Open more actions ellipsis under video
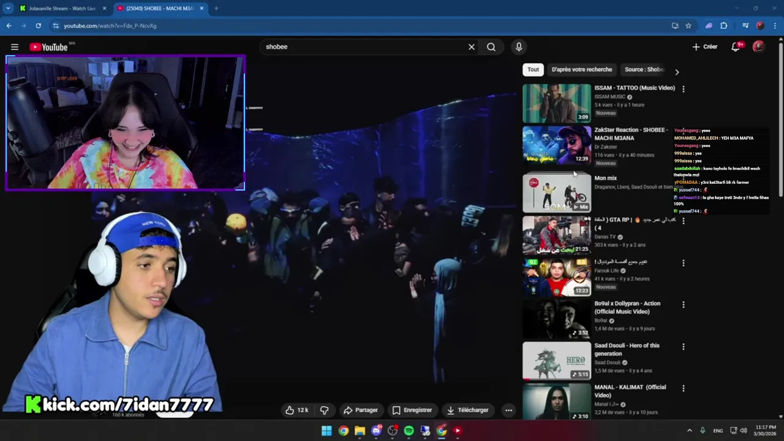Viewport: 784px width, 441px height. (x=508, y=410)
